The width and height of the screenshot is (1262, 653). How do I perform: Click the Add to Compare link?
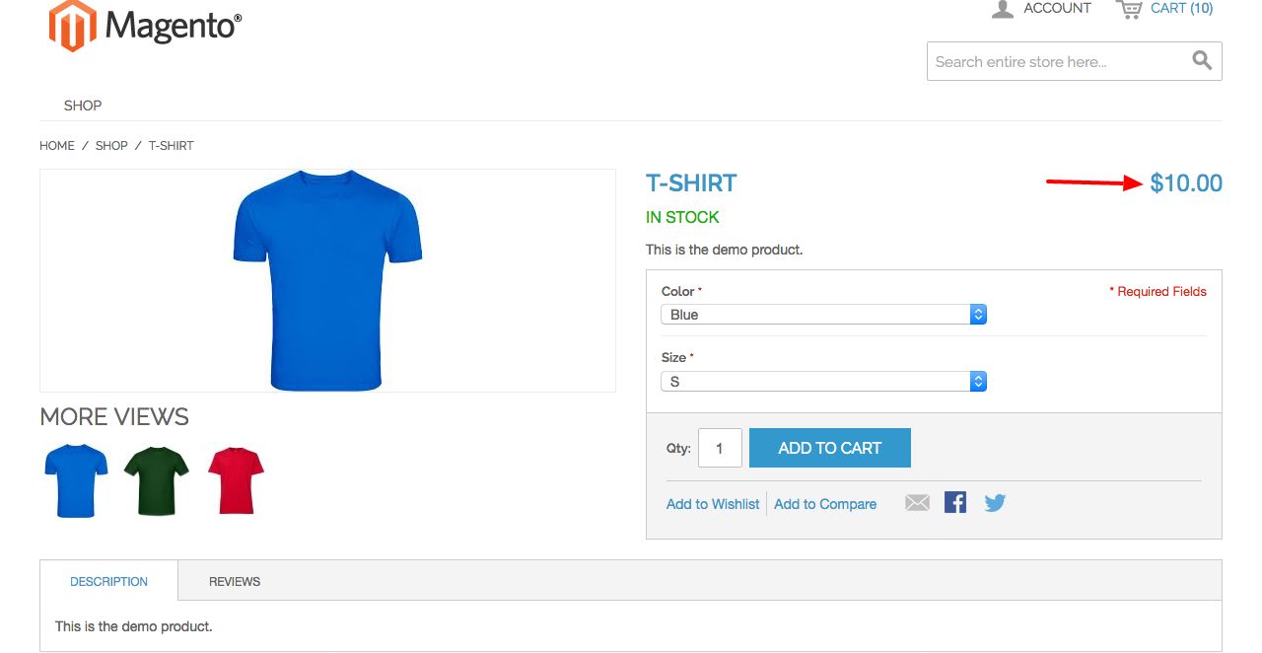pos(825,504)
